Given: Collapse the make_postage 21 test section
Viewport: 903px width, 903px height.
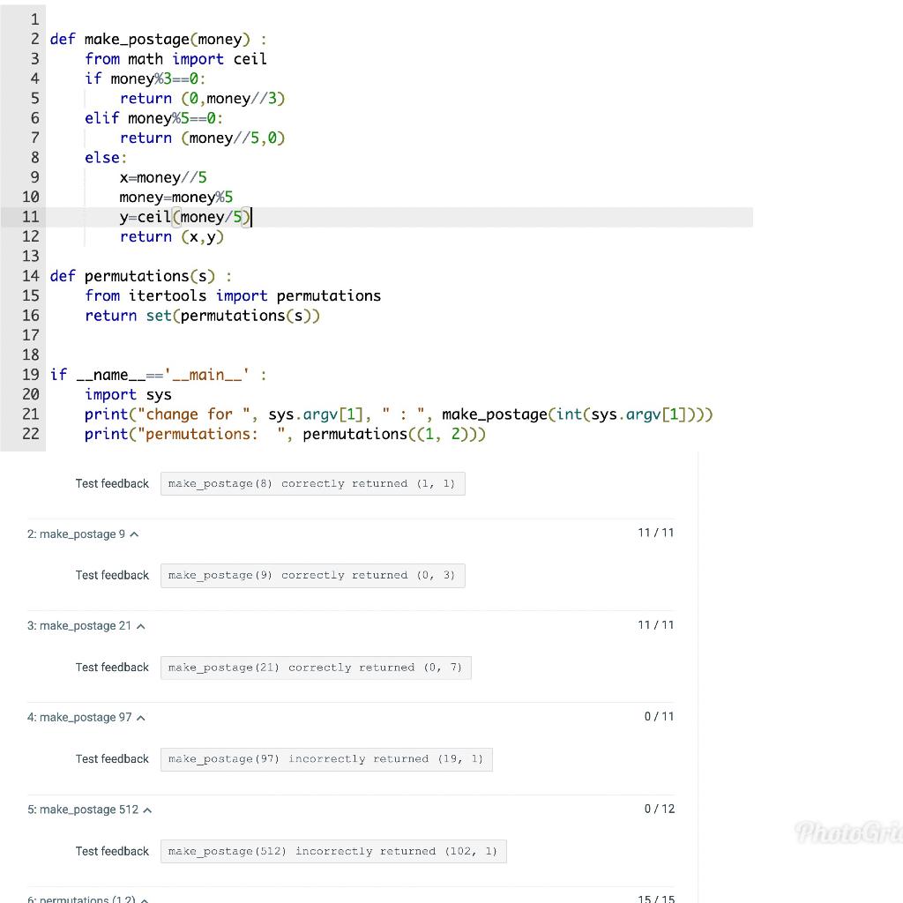Looking at the screenshot, I should click(x=140, y=625).
